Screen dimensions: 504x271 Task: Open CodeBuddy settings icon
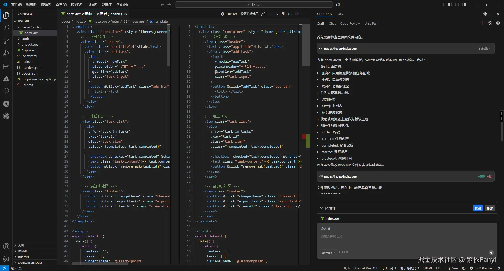coord(498,23)
